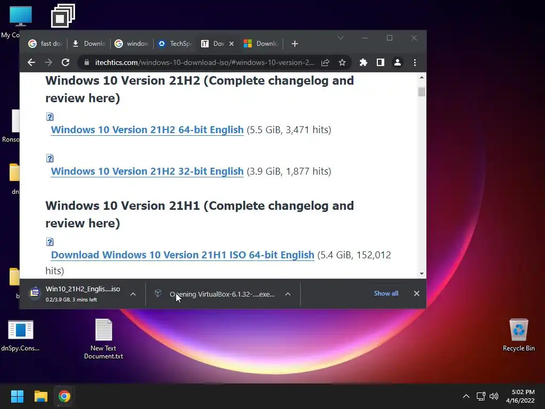Viewport: 545px width, 409px height.
Task: Open tab search chevron in title bar
Action: tap(341, 38)
